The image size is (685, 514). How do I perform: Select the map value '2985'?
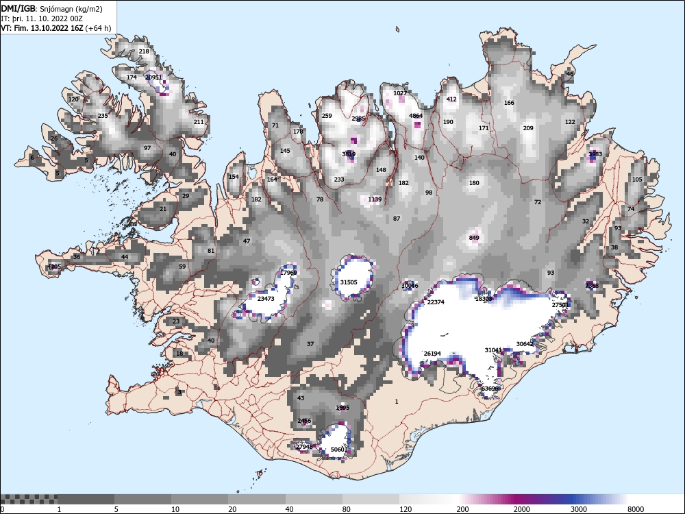pyautogui.click(x=358, y=119)
